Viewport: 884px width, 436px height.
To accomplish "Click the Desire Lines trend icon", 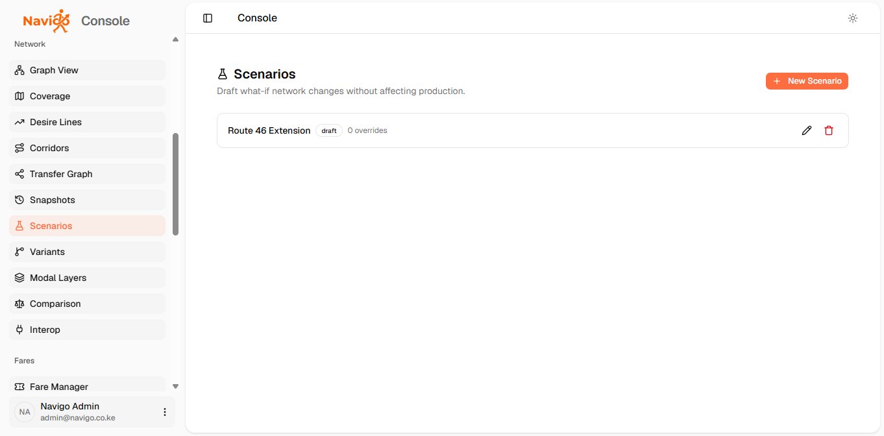I will [19, 122].
